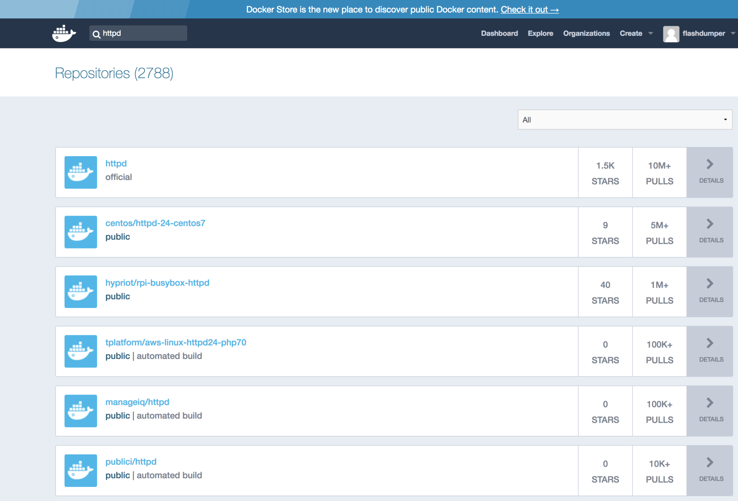Click the manageiq/httpd repository whale icon
The width and height of the screenshot is (738, 501).
tap(80, 411)
